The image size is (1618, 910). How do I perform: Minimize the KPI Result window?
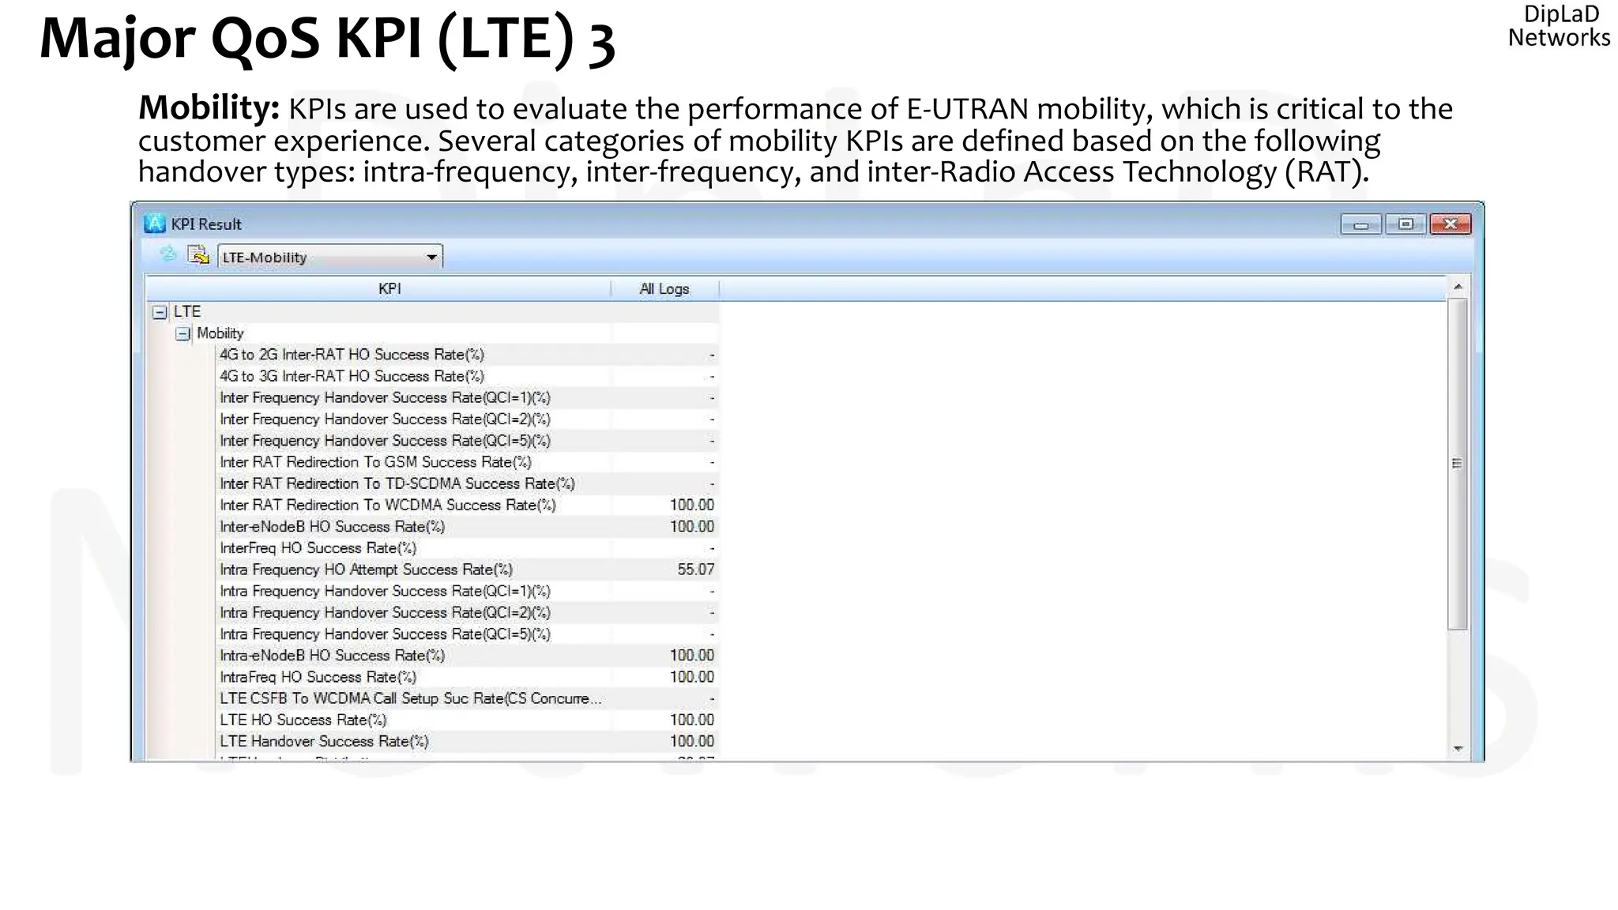(1360, 224)
